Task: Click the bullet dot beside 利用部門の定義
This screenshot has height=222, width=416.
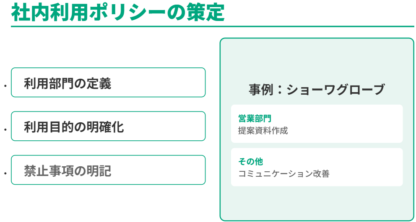Action: click(5, 86)
